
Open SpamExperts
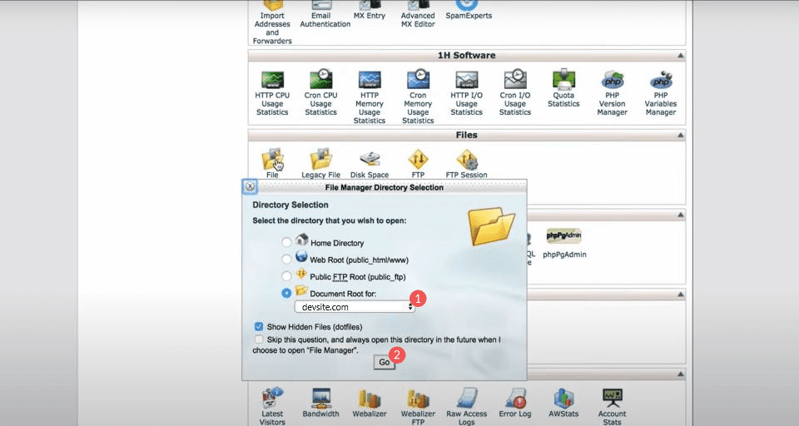pyautogui.click(x=469, y=10)
